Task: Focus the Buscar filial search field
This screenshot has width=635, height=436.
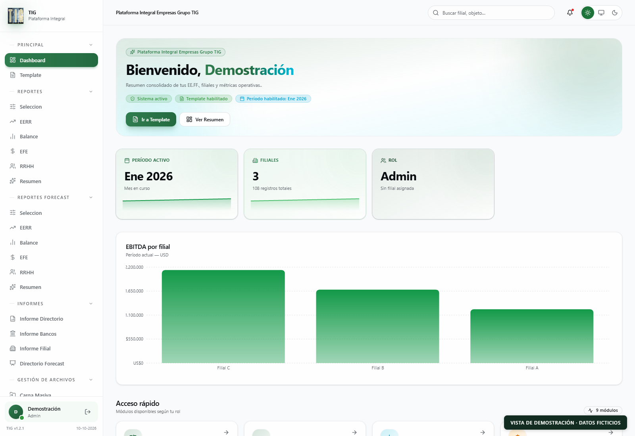Action: (x=491, y=13)
